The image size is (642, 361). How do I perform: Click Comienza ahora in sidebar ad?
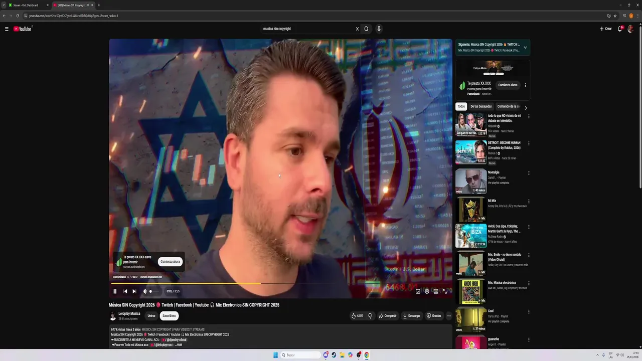click(x=508, y=85)
